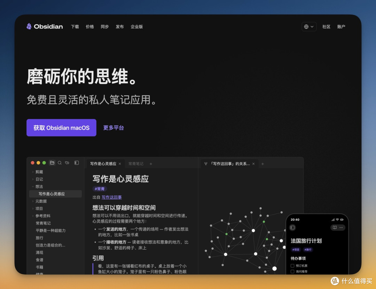The height and width of the screenshot is (289, 376).
Task: Check the 预订机票 checkbox
Action: [x=292, y=266]
